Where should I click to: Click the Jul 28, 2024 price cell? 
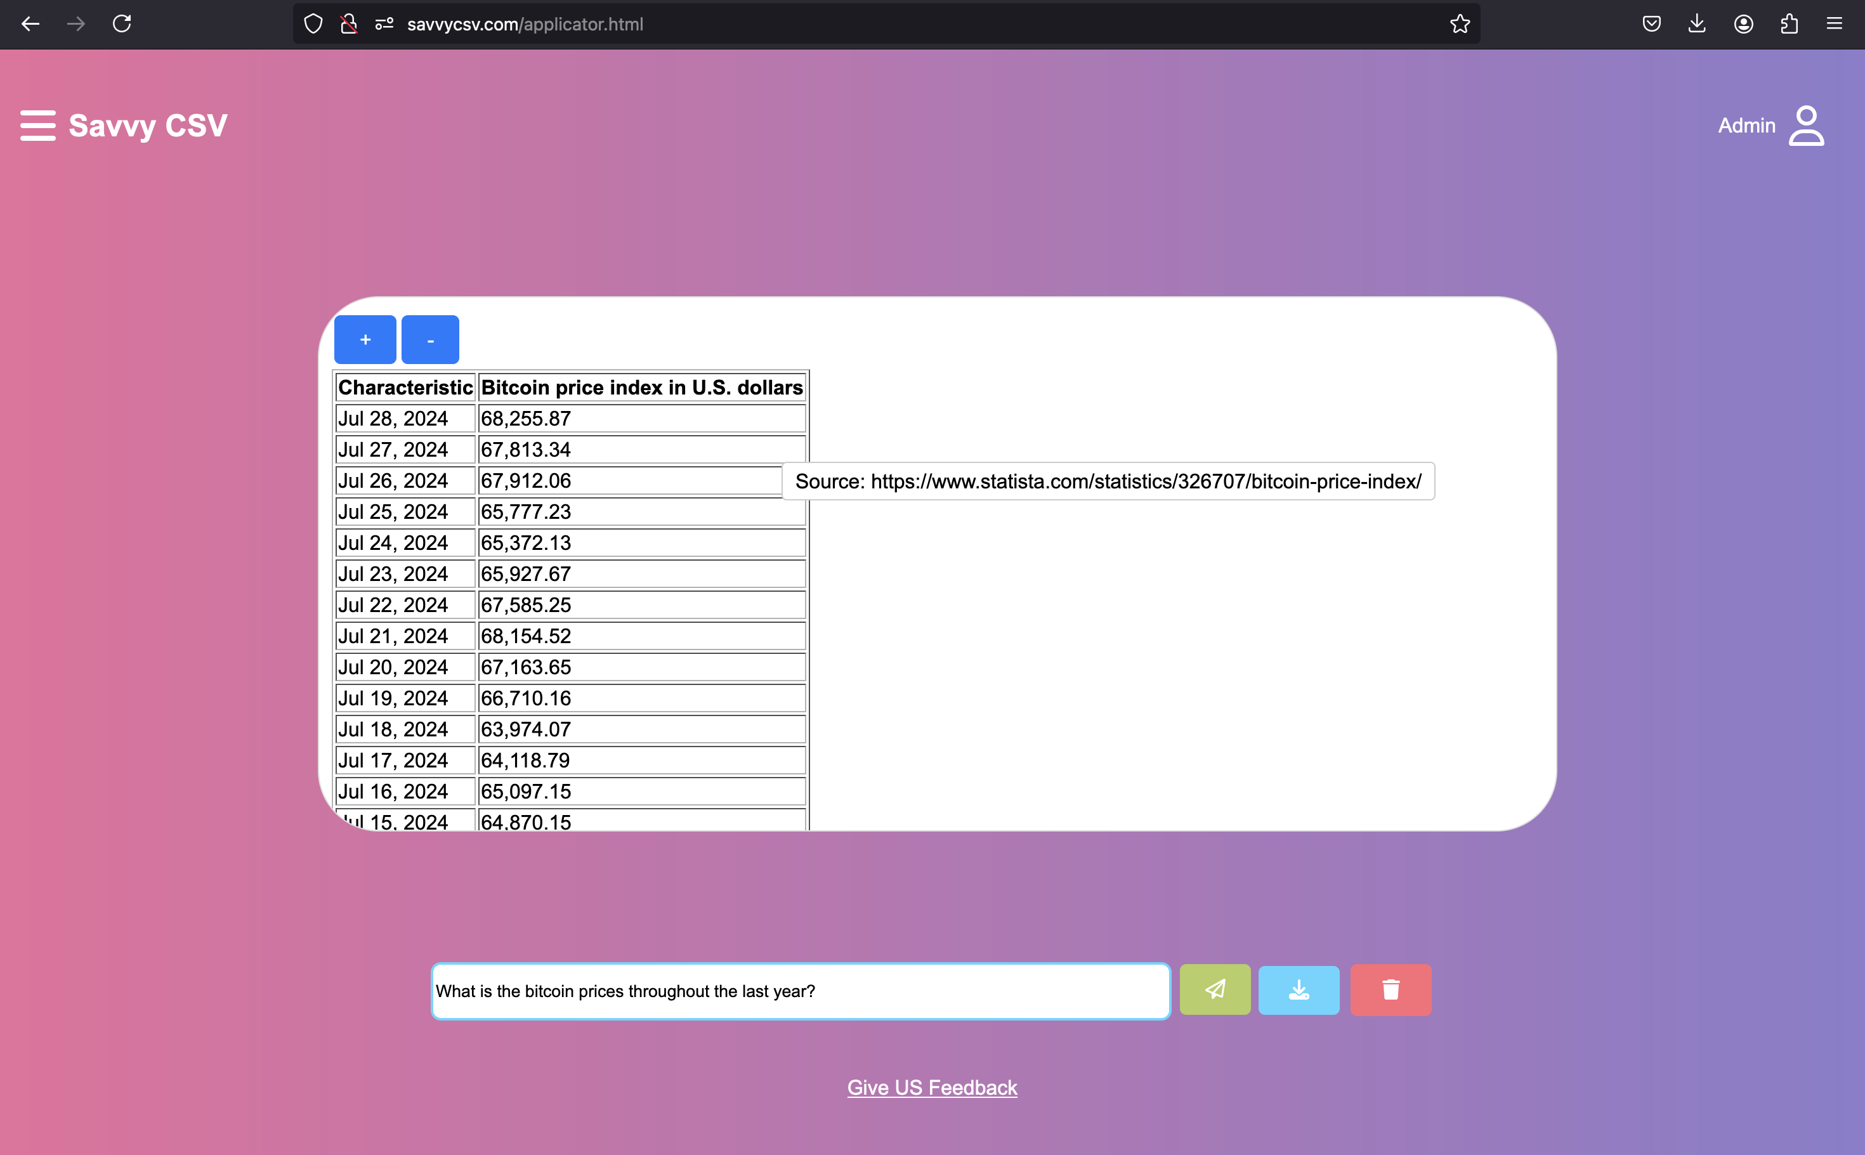(x=640, y=419)
